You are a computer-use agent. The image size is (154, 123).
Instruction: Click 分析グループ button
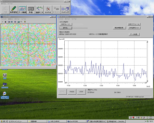[66, 24]
